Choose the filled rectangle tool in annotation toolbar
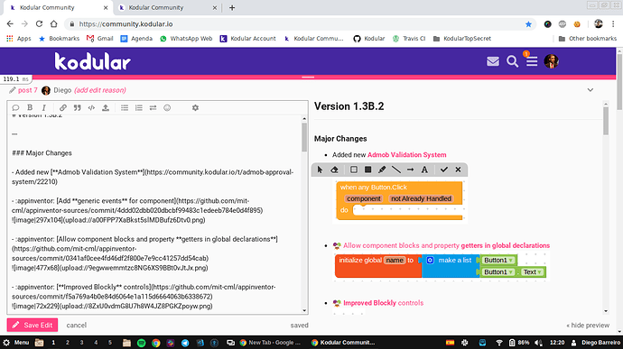 pos(367,170)
